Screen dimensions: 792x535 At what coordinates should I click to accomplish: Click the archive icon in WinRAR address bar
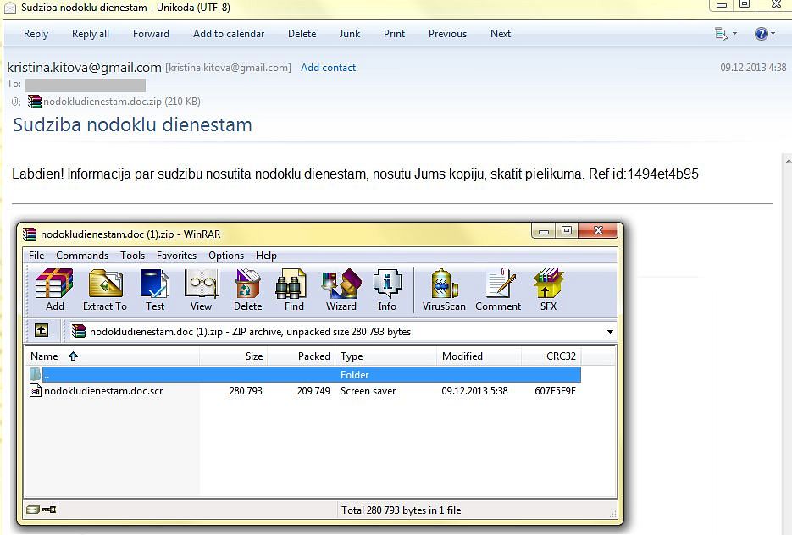(x=78, y=331)
